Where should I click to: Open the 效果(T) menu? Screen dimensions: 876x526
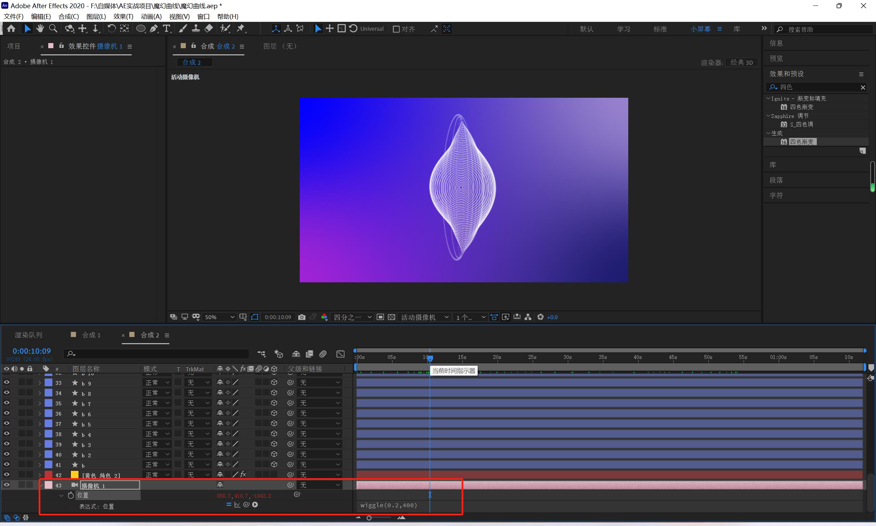click(123, 17)
